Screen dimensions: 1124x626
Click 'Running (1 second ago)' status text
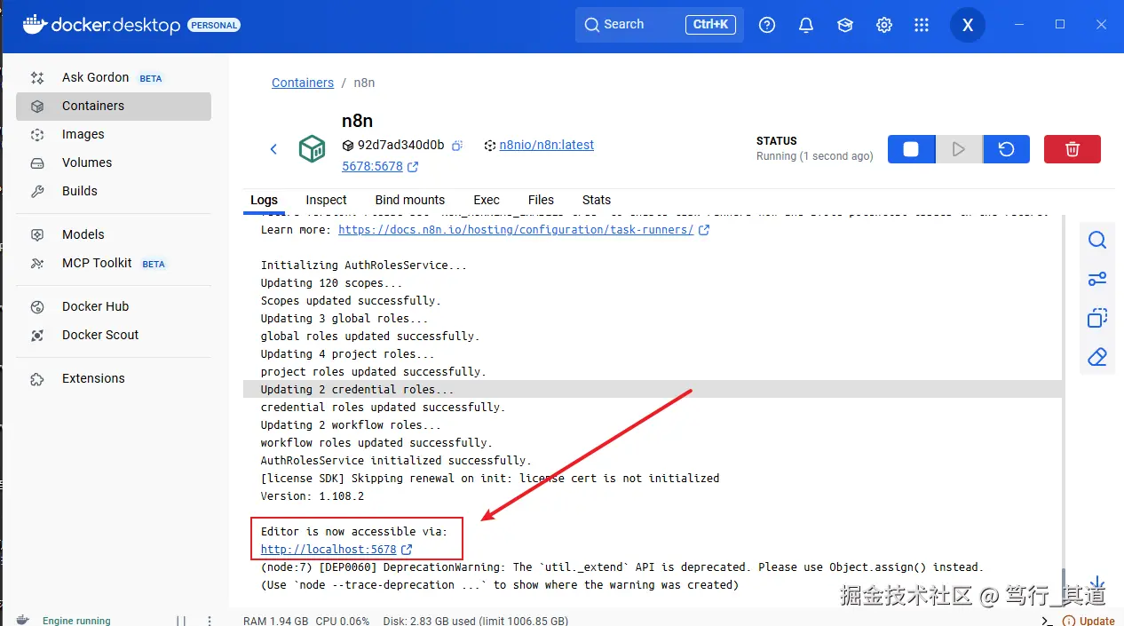(x=815, y=156)
